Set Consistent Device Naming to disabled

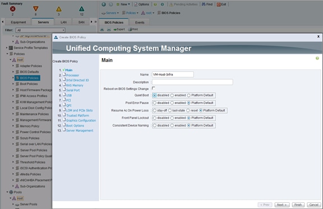(x=155, y=126)
